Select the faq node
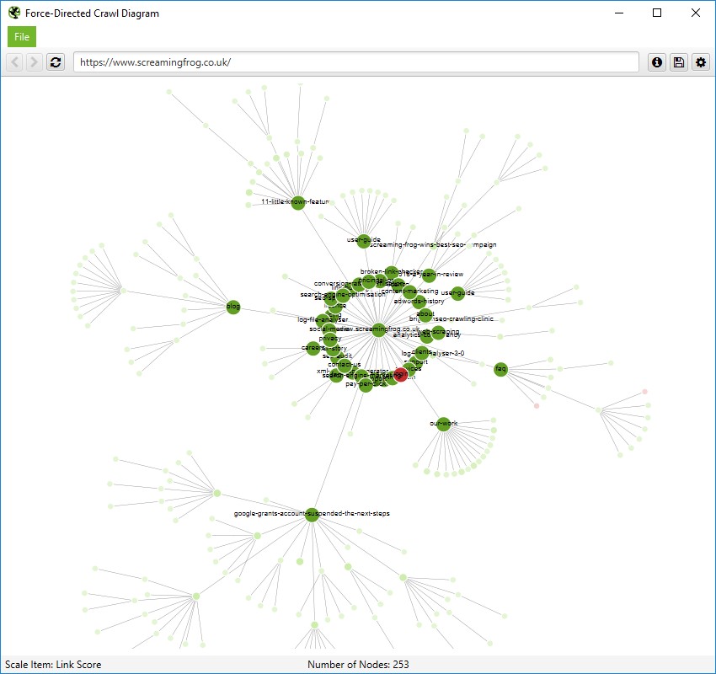The width and height of the screenshot is (716, 674). coord(500,369)
